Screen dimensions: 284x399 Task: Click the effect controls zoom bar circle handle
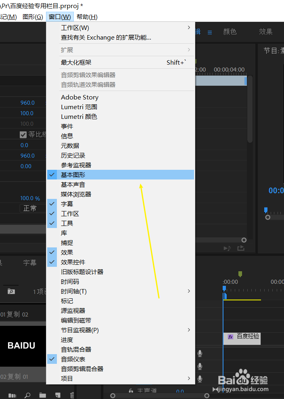click(244, 240)
